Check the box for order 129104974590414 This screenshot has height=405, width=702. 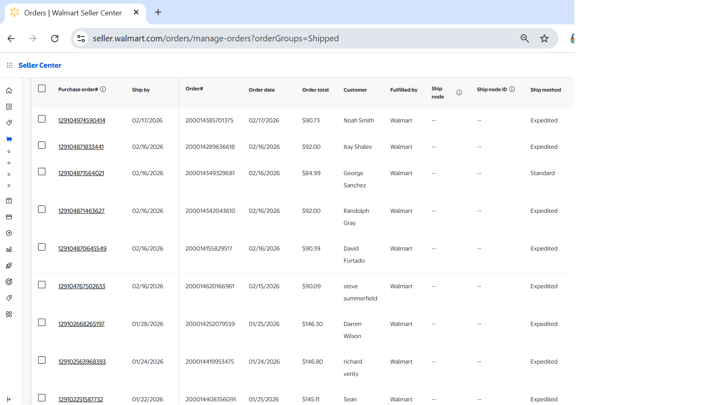click(42, 119)
